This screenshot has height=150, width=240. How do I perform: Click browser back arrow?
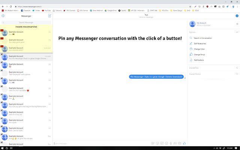[x=3, y=7]
